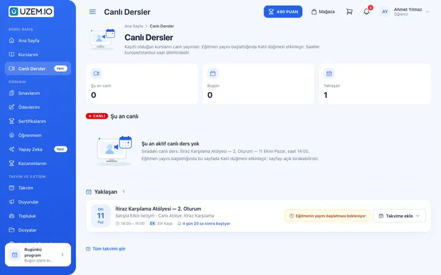Click the Şu an canlı stat card

tap(142, 84)
